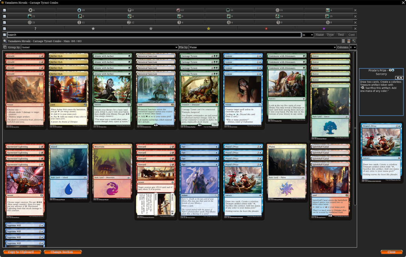
Task: Toggle the mana cost 0 filter
Action: coord(31,23)
